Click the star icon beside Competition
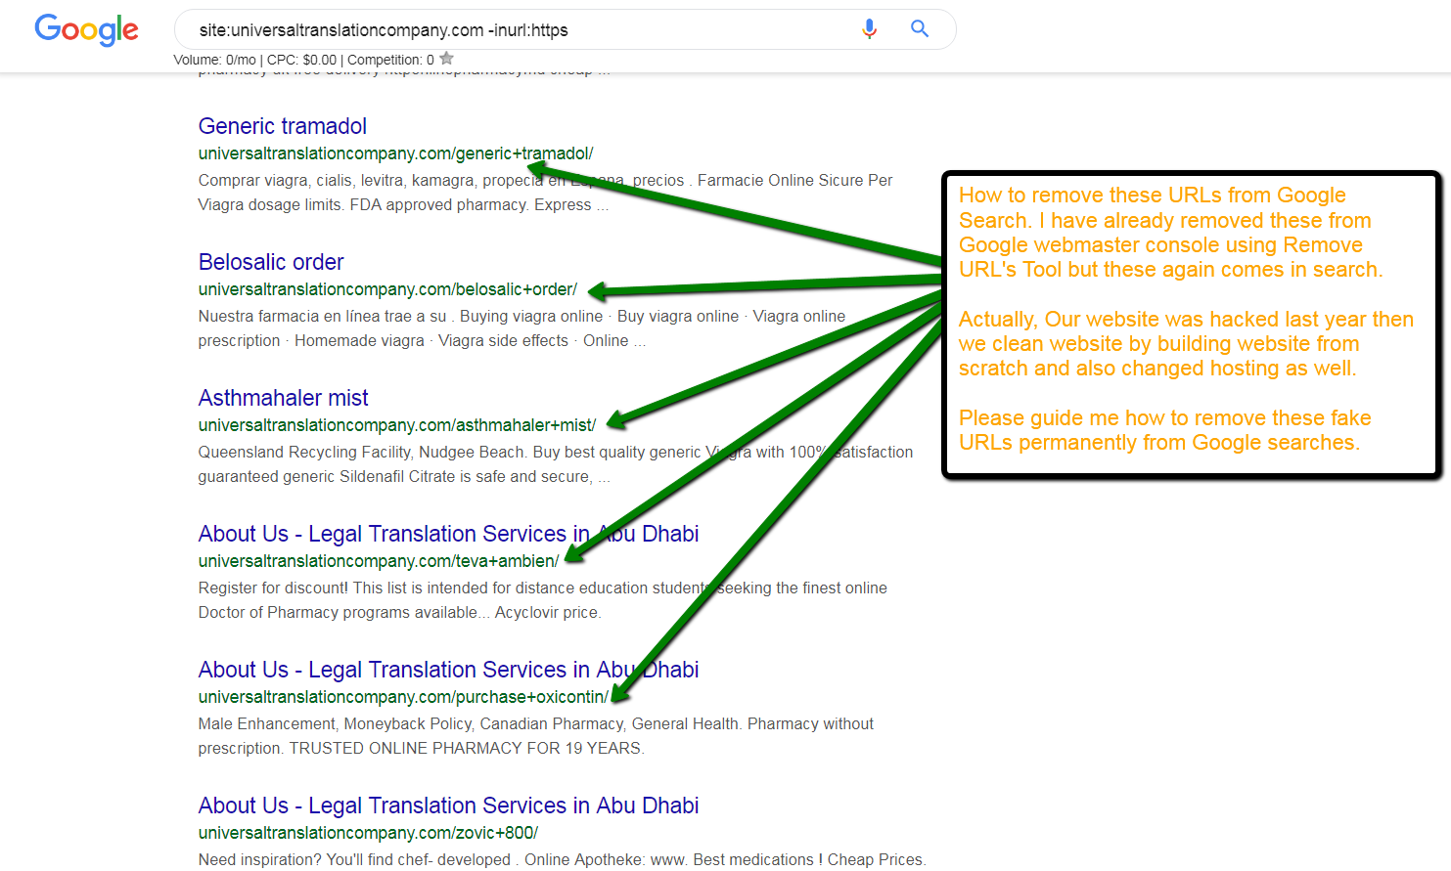 (x=447, y=59)
